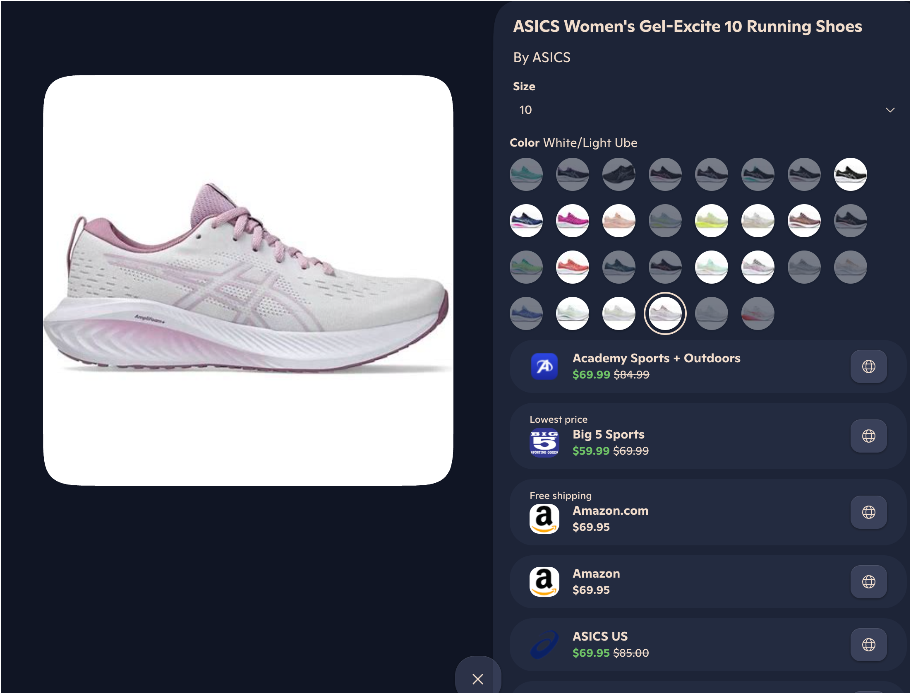Click the large shoe product image
Image resolution: width=911 pixels, height=694 pixels.
pyautogui.click(x=248, y=280)
